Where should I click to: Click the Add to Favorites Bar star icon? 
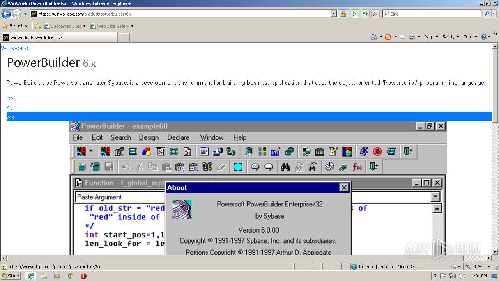(37, 26)
